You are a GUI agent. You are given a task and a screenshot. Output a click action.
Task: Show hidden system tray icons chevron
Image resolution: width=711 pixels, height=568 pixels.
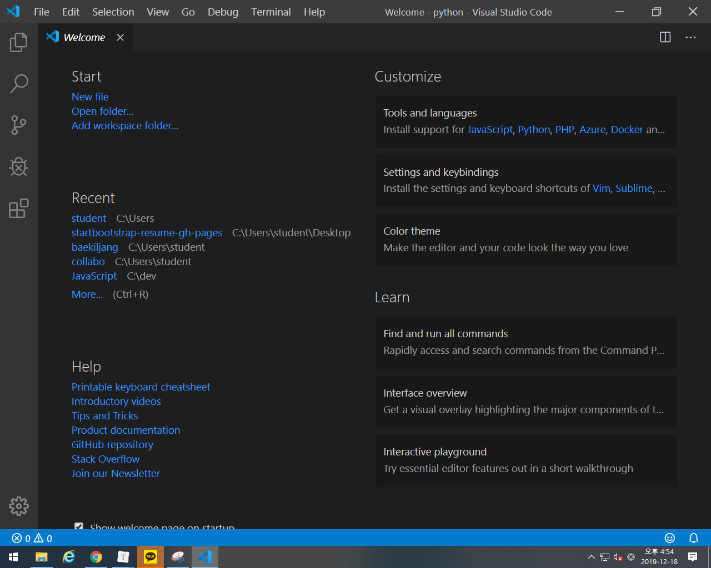(x=592, y=557)
